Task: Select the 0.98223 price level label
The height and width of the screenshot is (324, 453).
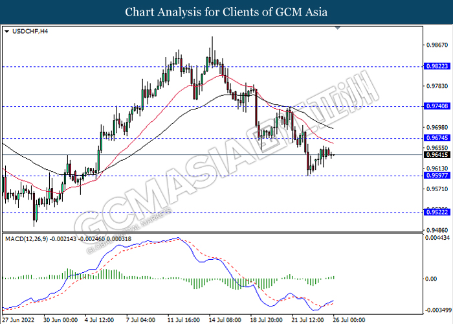Action: [437, 66]
